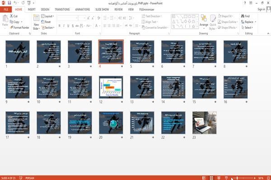The width and height of the screenshot is (271, 180).
Task: Open Quick Styles gallery
Action: [x=213, y=22]
